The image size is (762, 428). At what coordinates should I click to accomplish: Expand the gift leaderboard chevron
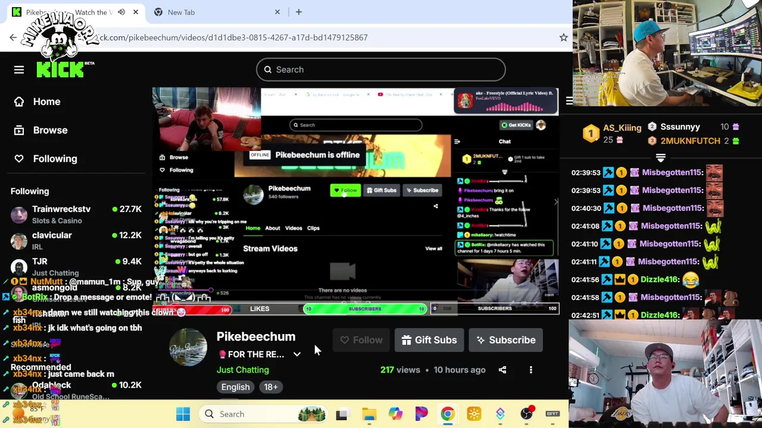coord(661,158)
